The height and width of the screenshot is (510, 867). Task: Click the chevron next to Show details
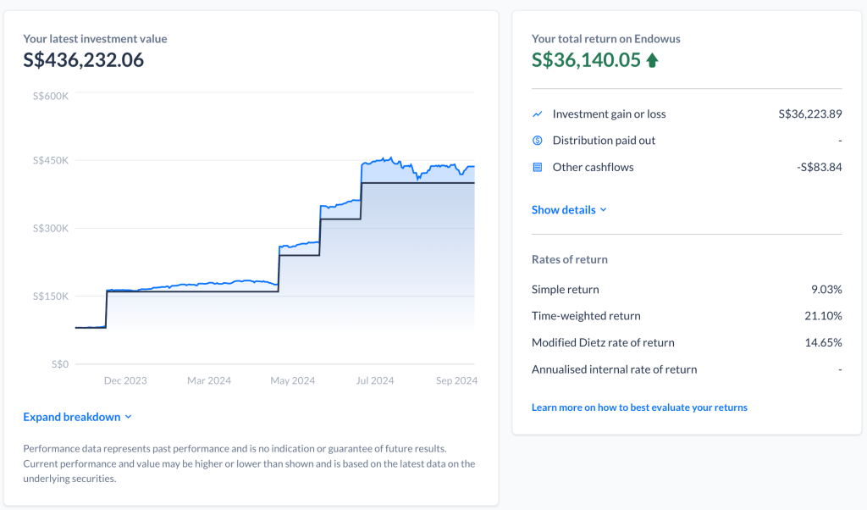604,210
